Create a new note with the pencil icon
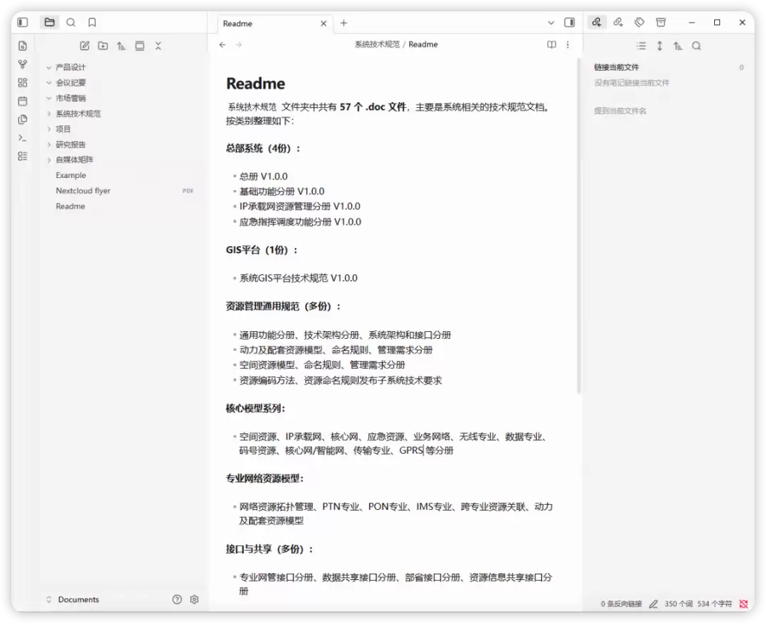This screenshot has width=766, height=624. click(84, 46)
